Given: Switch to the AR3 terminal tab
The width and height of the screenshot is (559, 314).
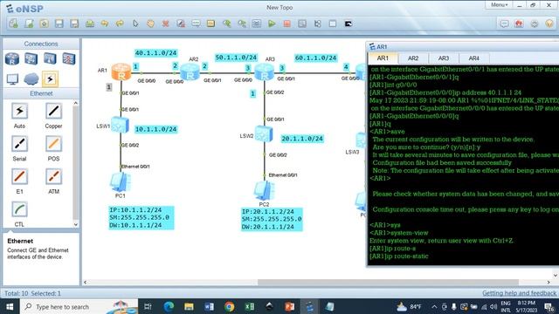Looking at the screenshot, I should click(x=444, y=58).
